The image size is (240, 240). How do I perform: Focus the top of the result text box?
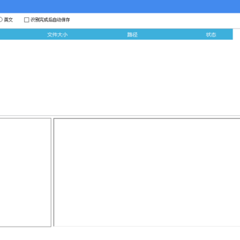pyautogui.click(x=147, y=122)
